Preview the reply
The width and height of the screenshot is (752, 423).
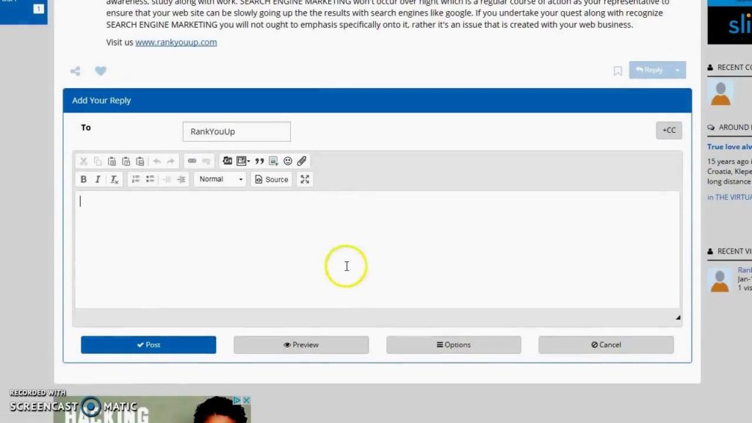tap(301, 345)
